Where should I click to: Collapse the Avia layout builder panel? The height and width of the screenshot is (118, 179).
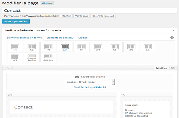174,30
